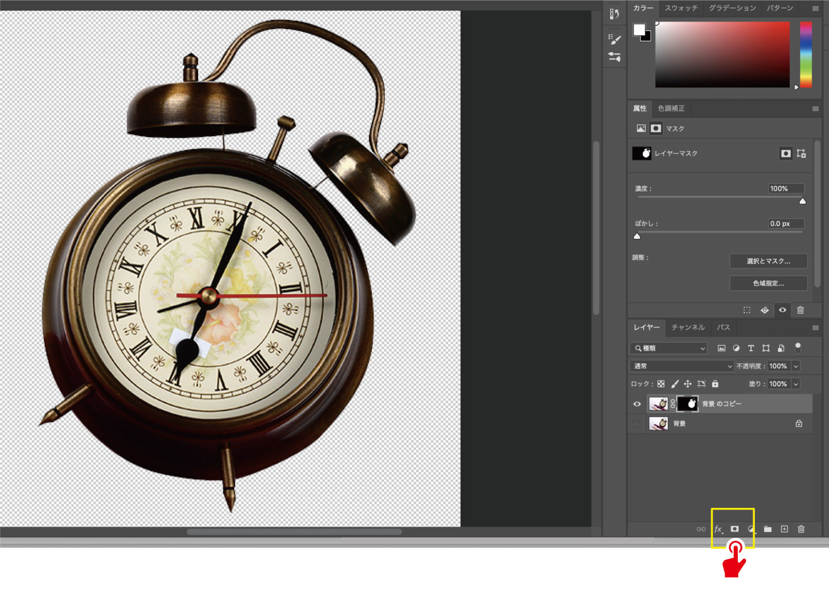Invert the mask icon in Properties panel

765,310
